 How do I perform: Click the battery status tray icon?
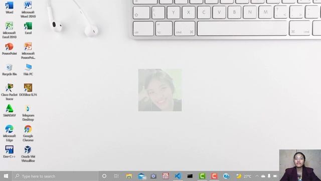[275, 176]
